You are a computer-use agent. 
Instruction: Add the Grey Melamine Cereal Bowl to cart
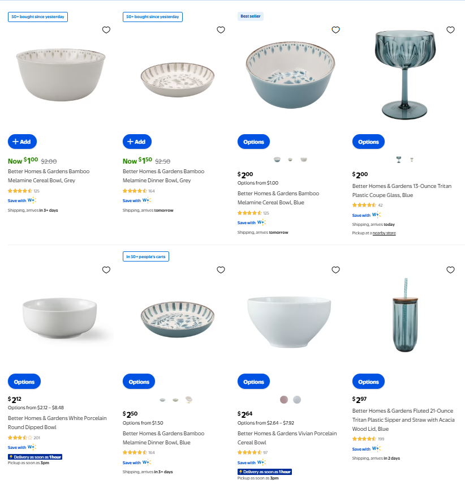tap(22, 142)
